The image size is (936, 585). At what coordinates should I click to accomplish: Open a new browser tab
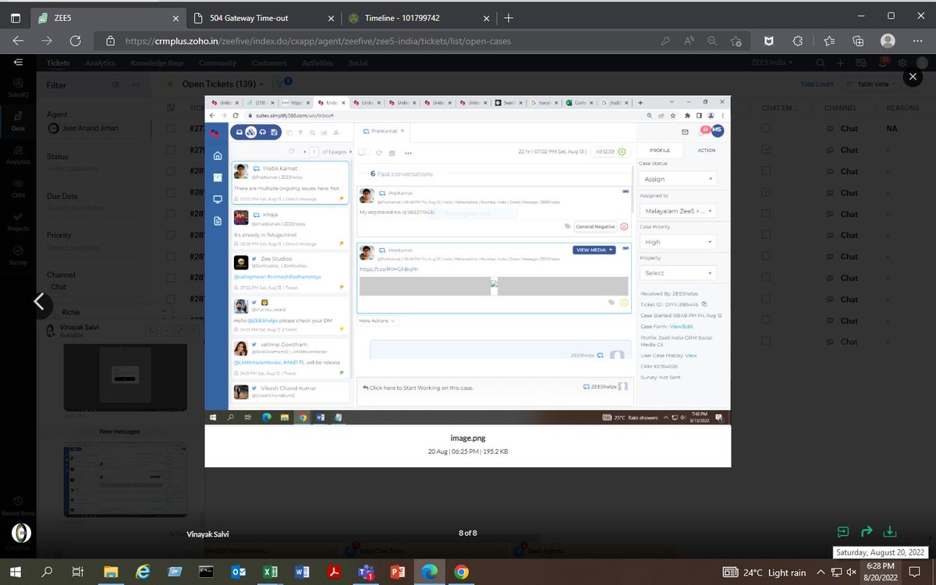point(509,18)
